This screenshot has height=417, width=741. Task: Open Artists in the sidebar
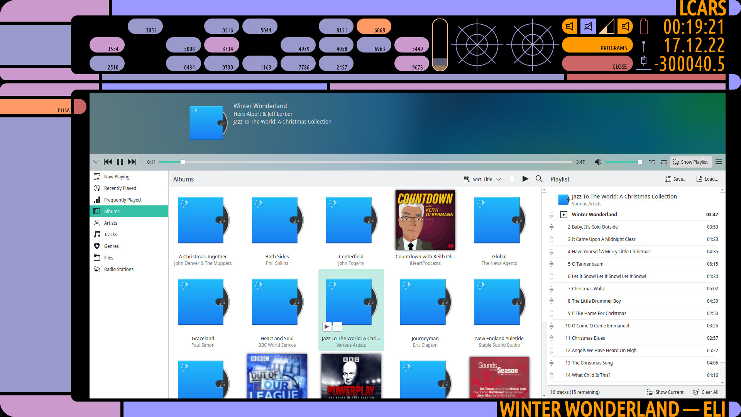tap(110, 223)
